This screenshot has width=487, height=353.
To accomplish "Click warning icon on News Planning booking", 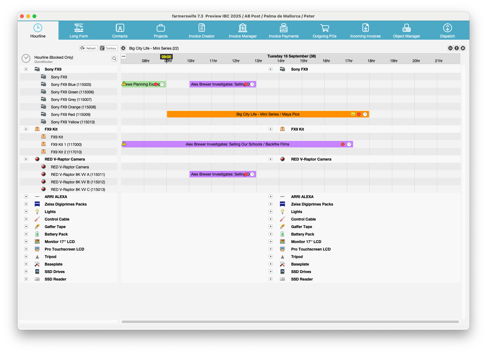I will [124, 84].
